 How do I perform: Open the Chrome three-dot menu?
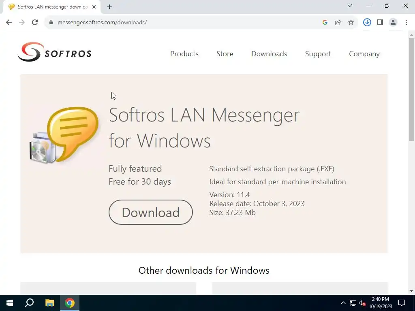click(x=406, y=23)
